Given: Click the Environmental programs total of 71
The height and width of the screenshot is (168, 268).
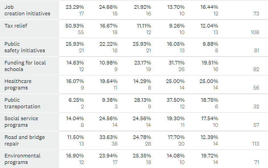Looking at the screenshot, I should pyautogui.click(x=256, y=162).
